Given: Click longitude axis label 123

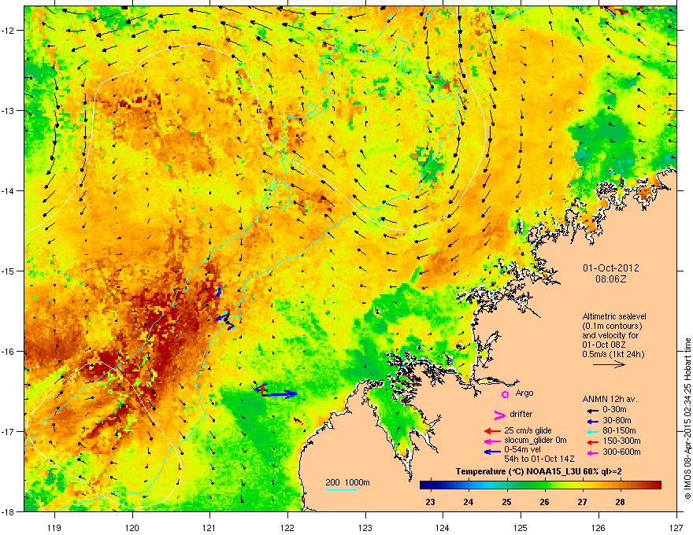Looking at the screenshot, I should click(x=365, y=527).
